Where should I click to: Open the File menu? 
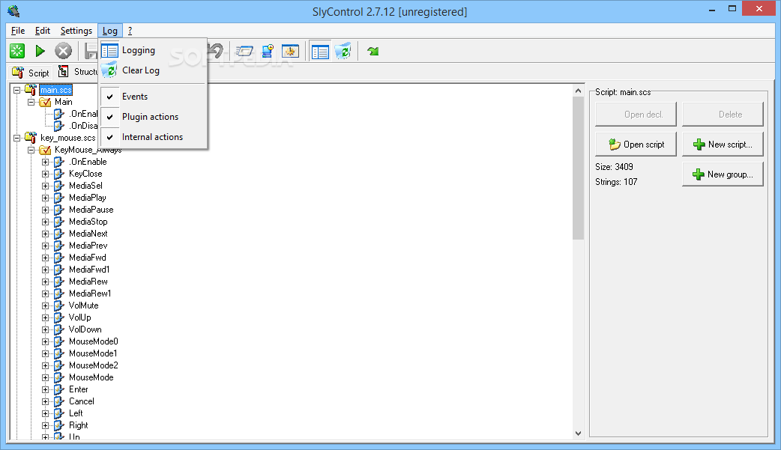point(18,31)
